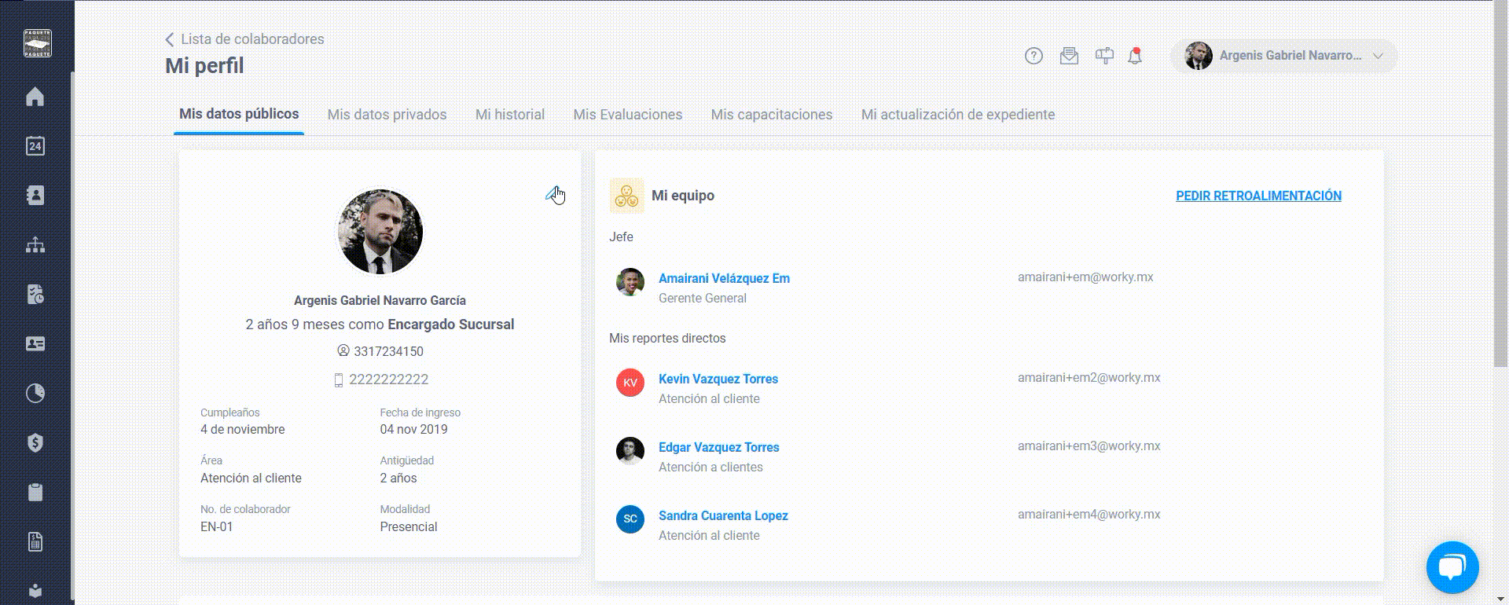Click email amairani+em2@worky.mx

[x=1089, y=378]
